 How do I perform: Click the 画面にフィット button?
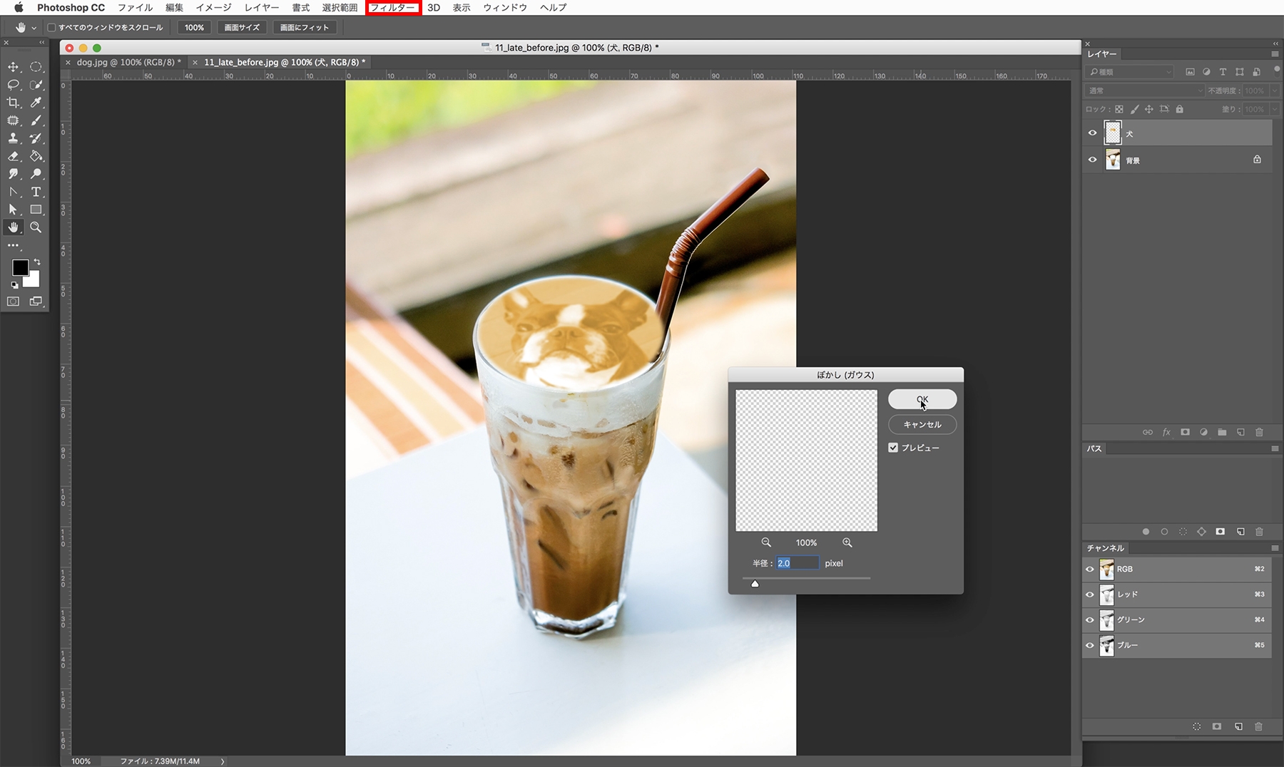tap(305, 28)
